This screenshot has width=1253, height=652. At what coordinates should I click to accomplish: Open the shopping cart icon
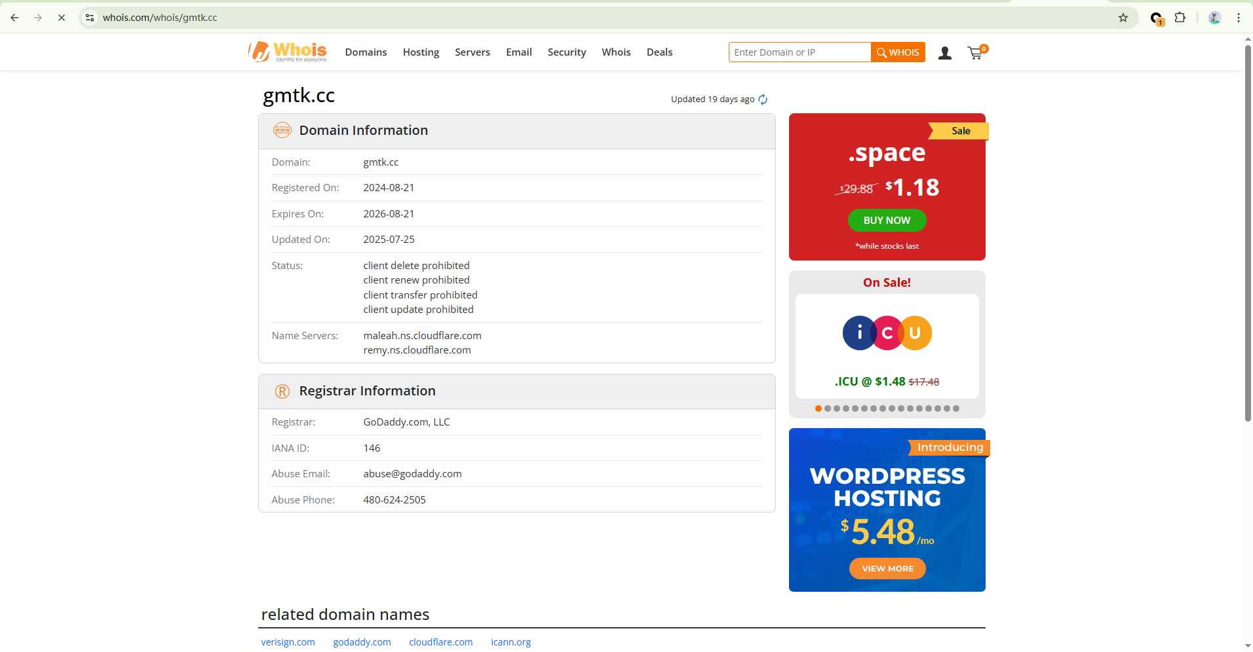[975, 53]
